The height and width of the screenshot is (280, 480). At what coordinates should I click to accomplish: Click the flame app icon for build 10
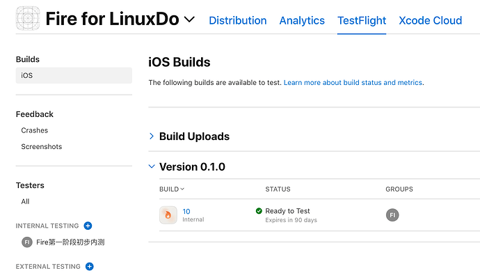tap(168, 215)
